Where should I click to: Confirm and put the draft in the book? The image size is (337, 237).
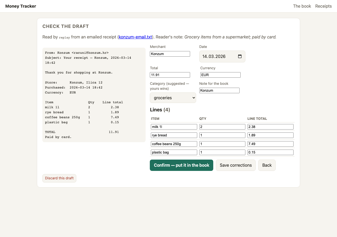tap(181, 165)
